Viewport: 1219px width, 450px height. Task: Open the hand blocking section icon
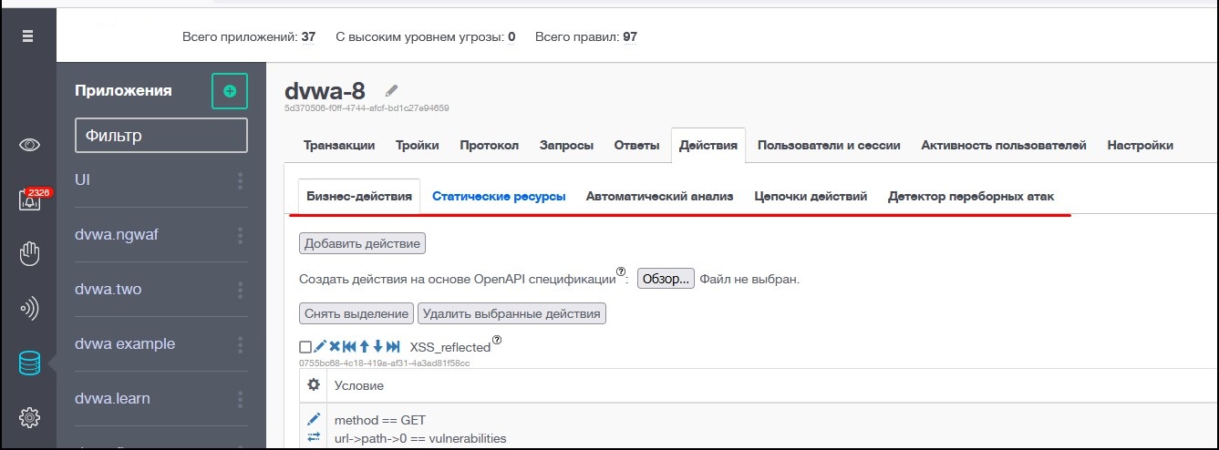pyautogui.click(x=29, y=253)
